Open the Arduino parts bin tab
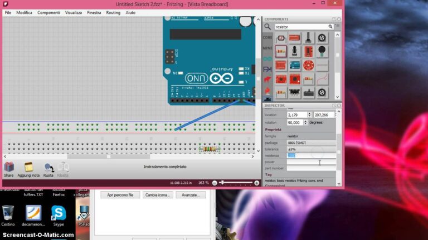 tap(267, 59)
